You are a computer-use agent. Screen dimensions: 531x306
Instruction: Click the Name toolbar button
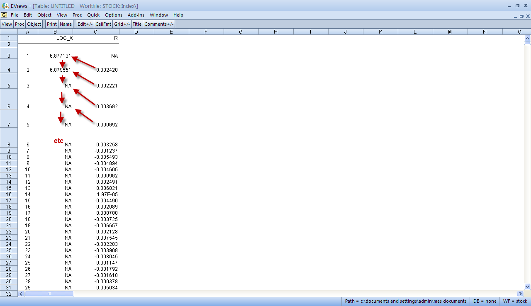click(x=66, y=24)
